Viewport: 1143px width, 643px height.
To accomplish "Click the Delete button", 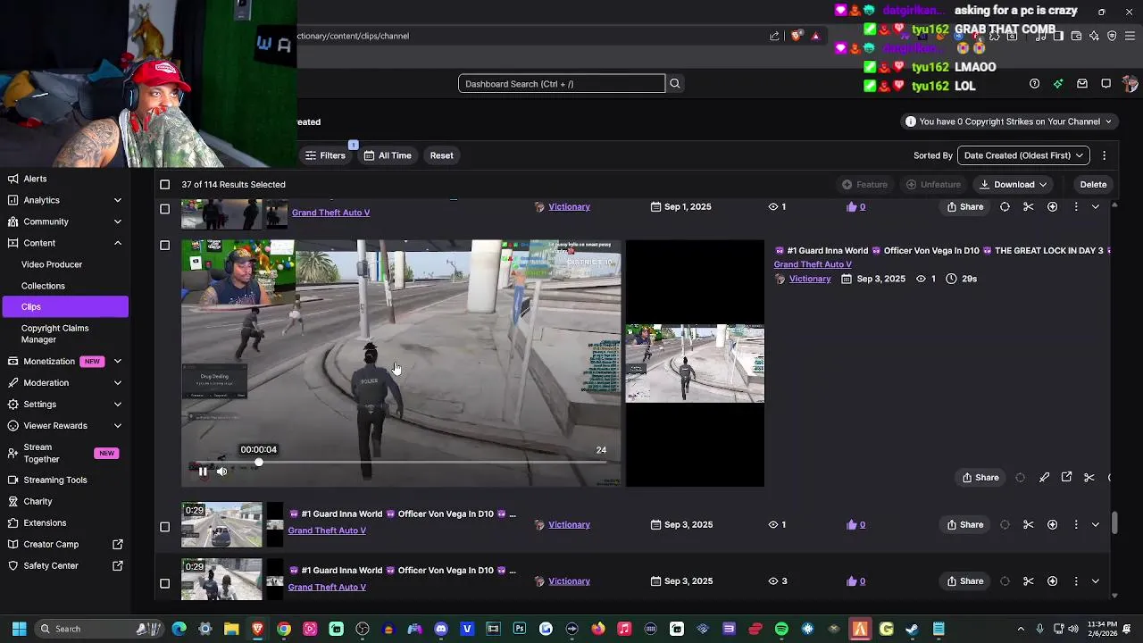I will point(1093,185).
